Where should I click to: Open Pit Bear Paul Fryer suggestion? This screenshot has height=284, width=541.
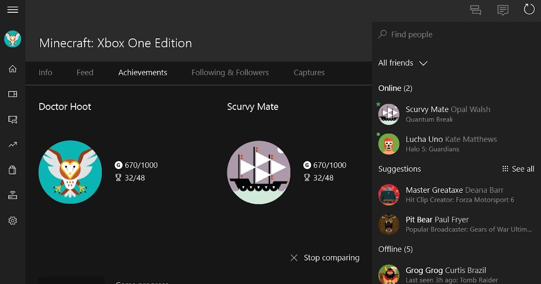pyautogui.click(x=456, y=224)
